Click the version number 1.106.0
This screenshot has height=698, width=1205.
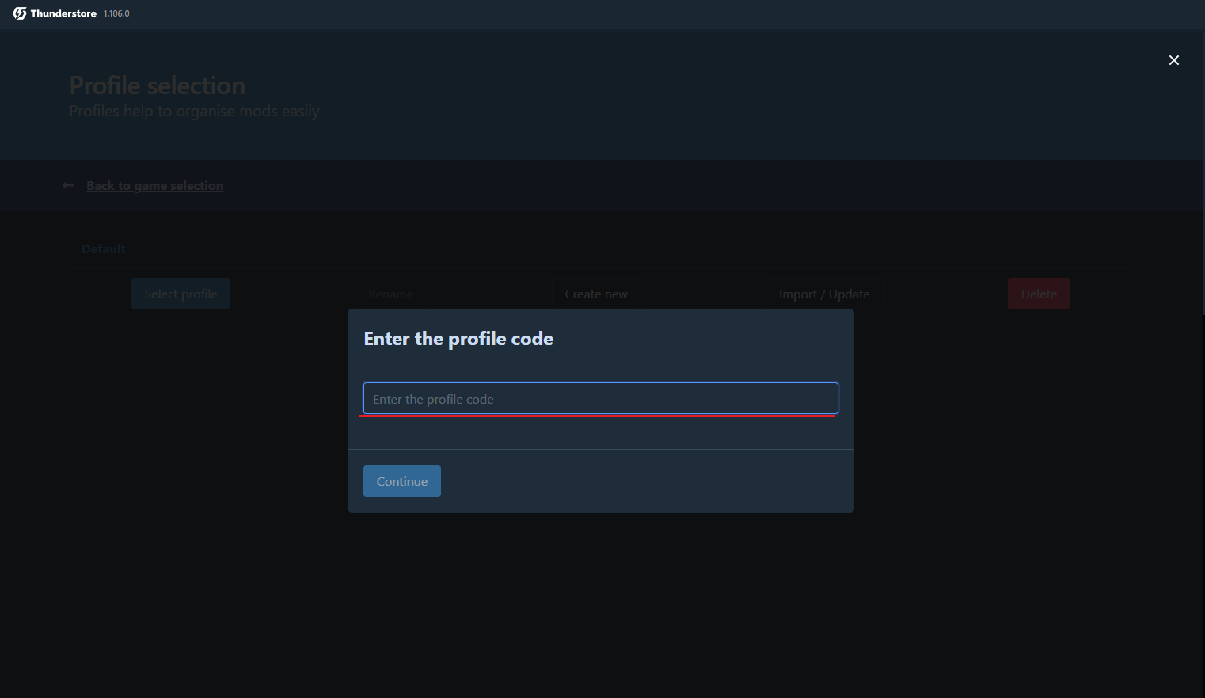(x=116, y=13)
